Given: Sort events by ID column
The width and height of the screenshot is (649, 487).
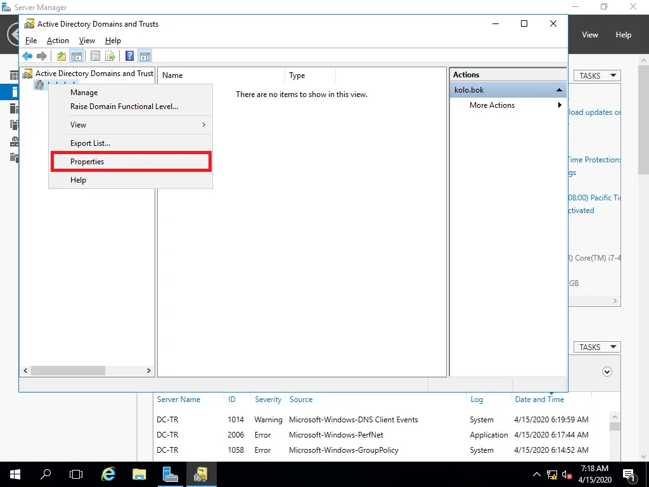Looking at the screenshot, I should pos(232,399).
